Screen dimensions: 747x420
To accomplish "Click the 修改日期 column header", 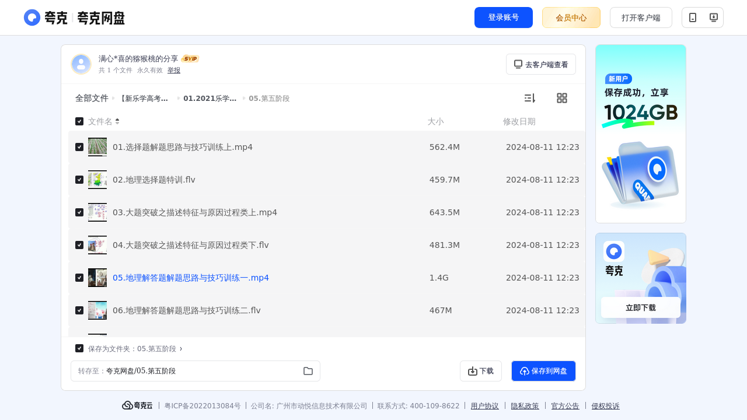I will (x=519, y=121).
